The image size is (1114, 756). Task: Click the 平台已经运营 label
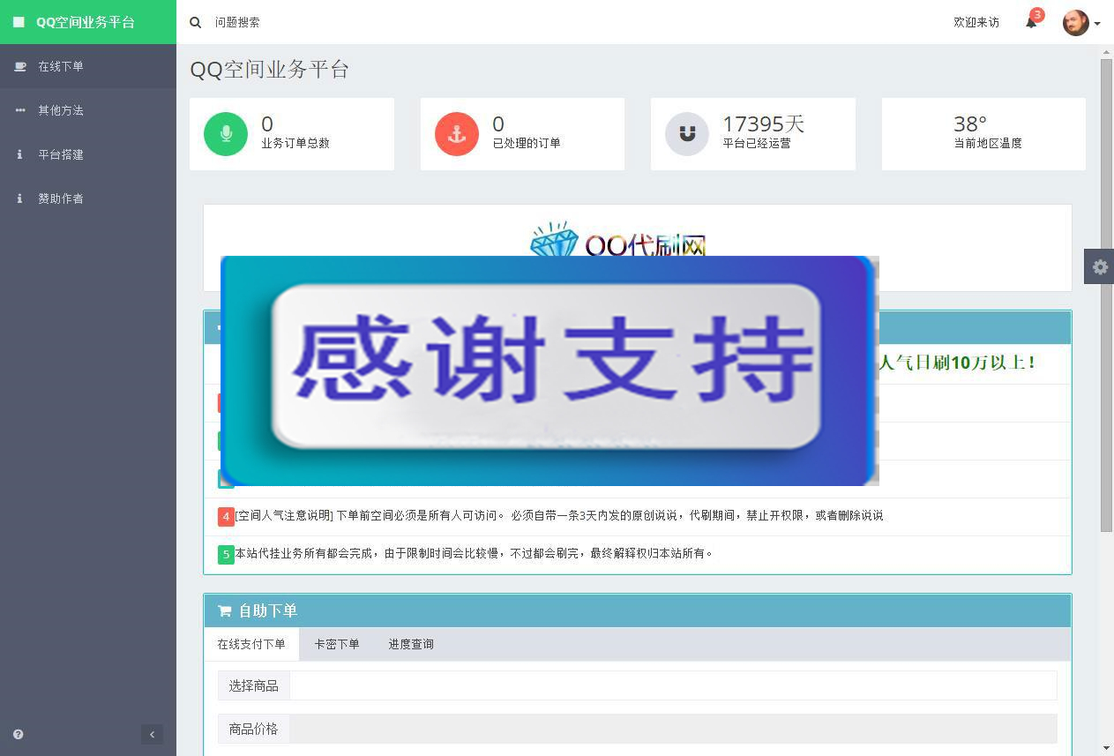[x=757, y=143]
